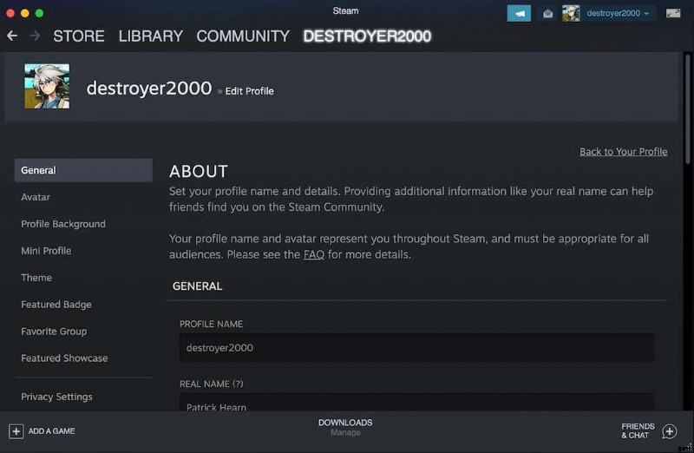The image size is (694, 453).
Task: Open the inbox envelope icon
Action: [x=547, y=14]
